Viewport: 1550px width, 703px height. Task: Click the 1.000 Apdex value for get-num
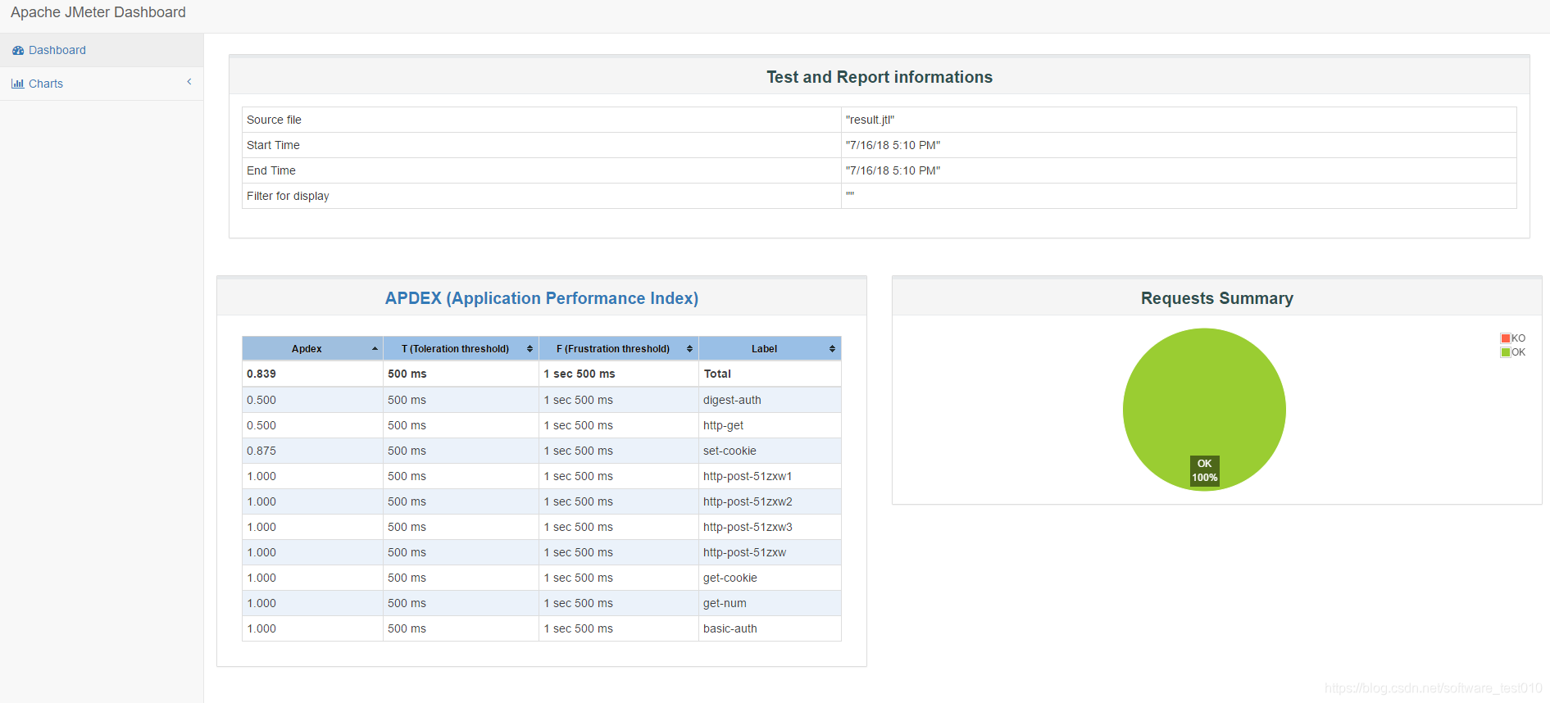(261, 603)
